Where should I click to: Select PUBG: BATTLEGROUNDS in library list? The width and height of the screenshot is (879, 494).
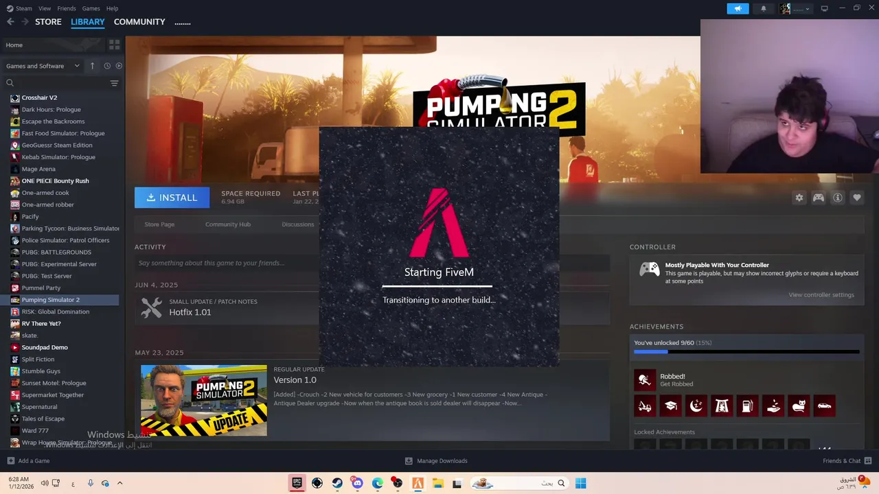click(56, 252)
